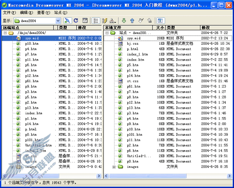Click the expand/collapse panel icon

click(x=161, y=21)
